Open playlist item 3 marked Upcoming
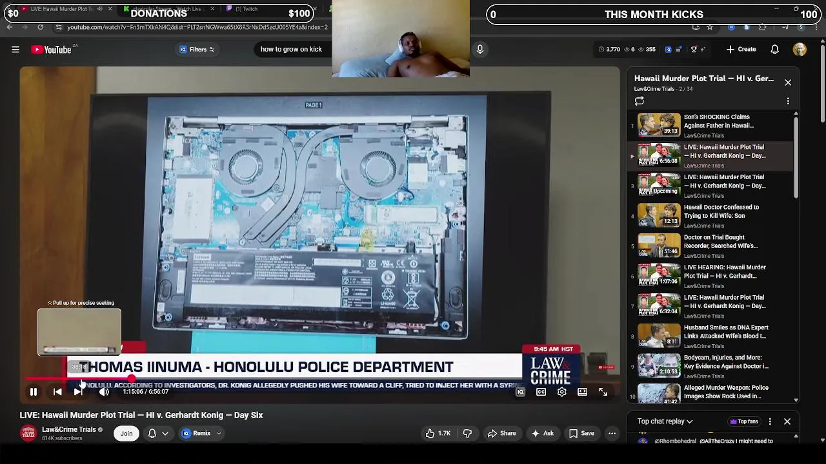Screen dimensions: 826x464 tap(710, 186)
